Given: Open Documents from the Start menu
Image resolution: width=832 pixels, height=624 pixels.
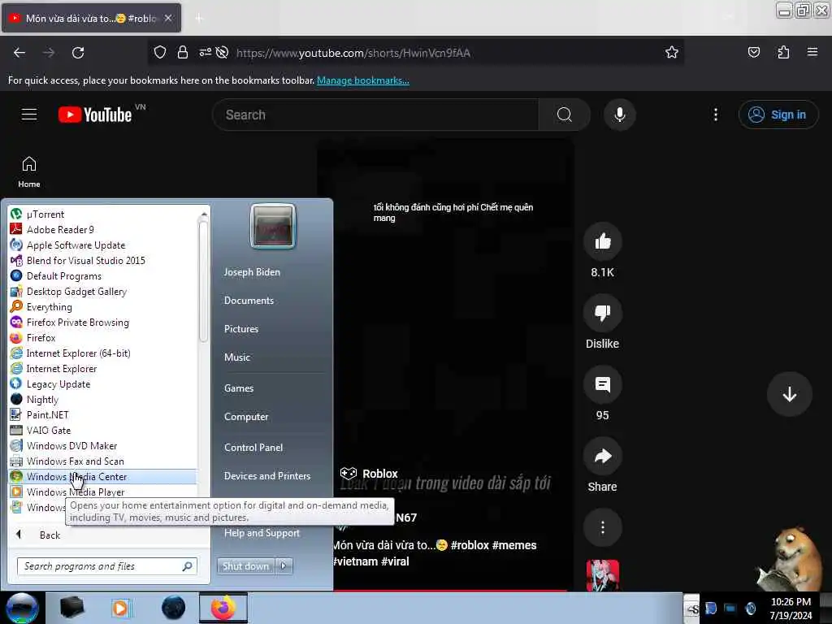Looking at the screenshot, I should pyautogui.click(x=249, y=301).
